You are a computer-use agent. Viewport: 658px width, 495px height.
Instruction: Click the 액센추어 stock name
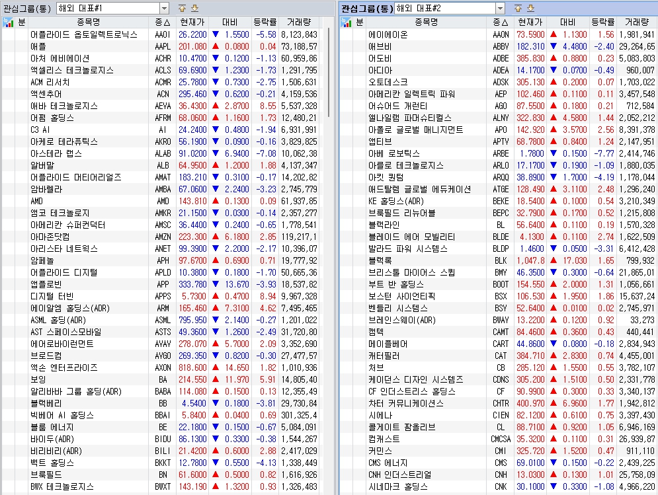(46, 94)
